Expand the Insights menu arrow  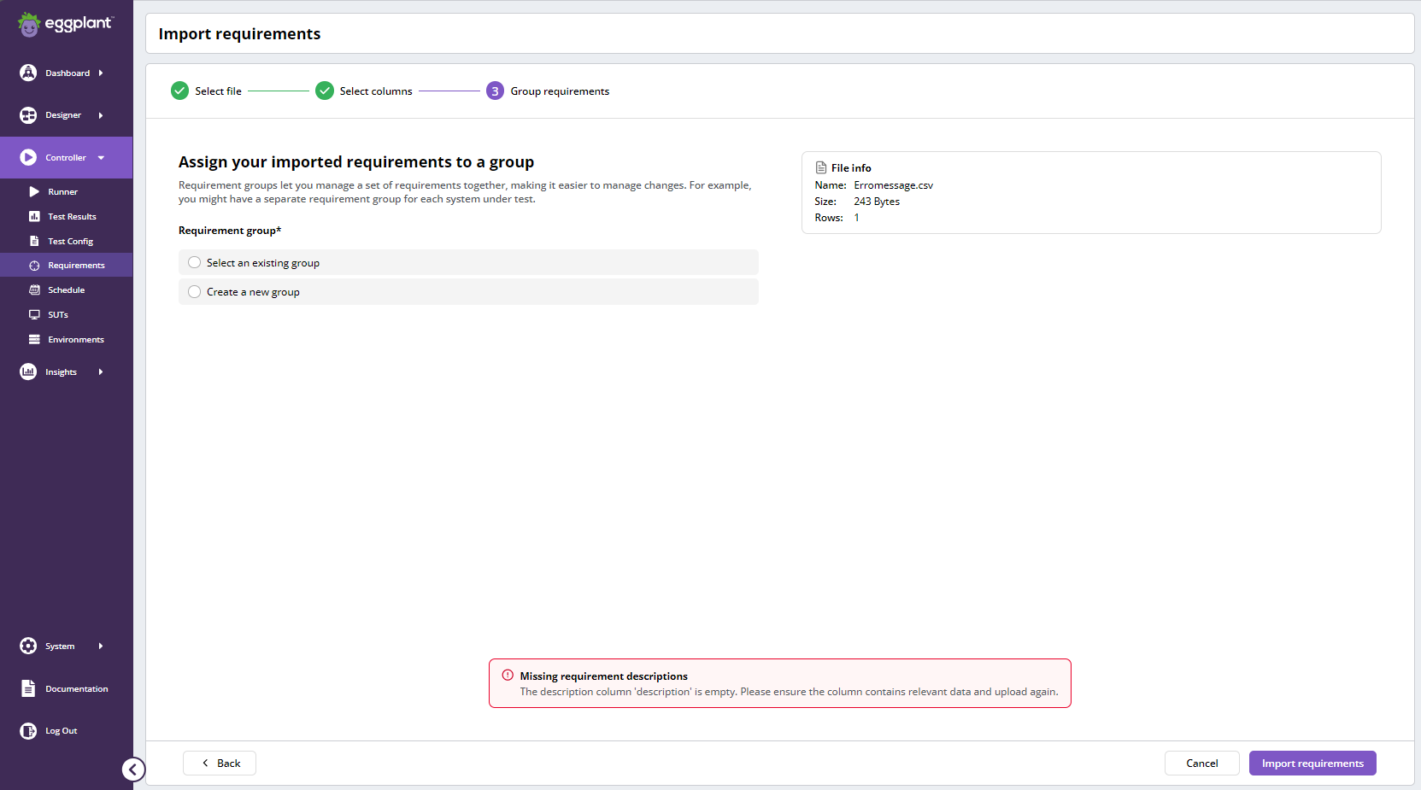101,372
